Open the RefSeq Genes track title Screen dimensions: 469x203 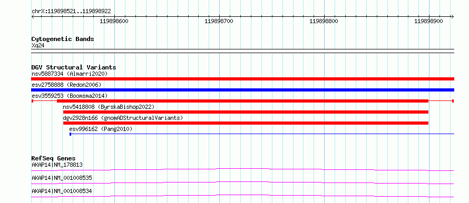pos(54,158)
